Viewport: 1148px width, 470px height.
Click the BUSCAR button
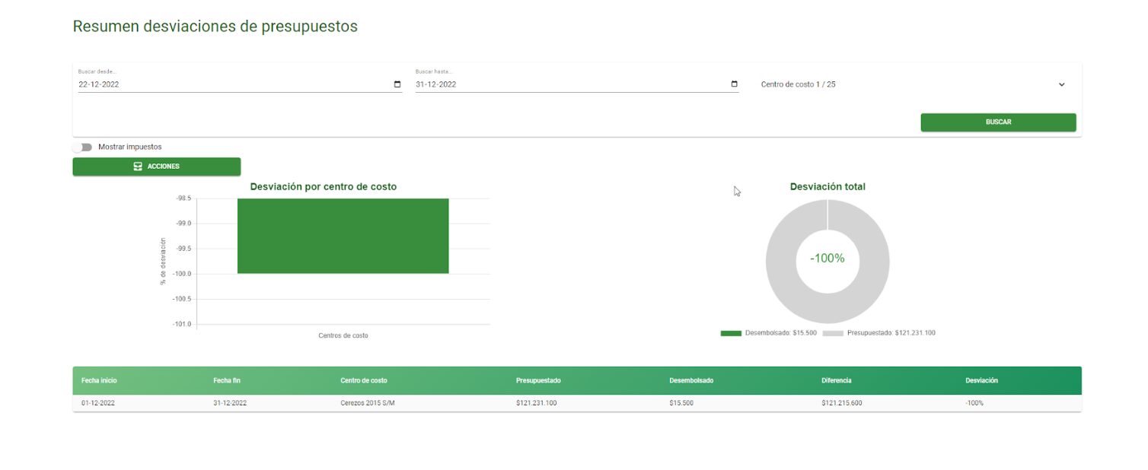coord(998,122)
